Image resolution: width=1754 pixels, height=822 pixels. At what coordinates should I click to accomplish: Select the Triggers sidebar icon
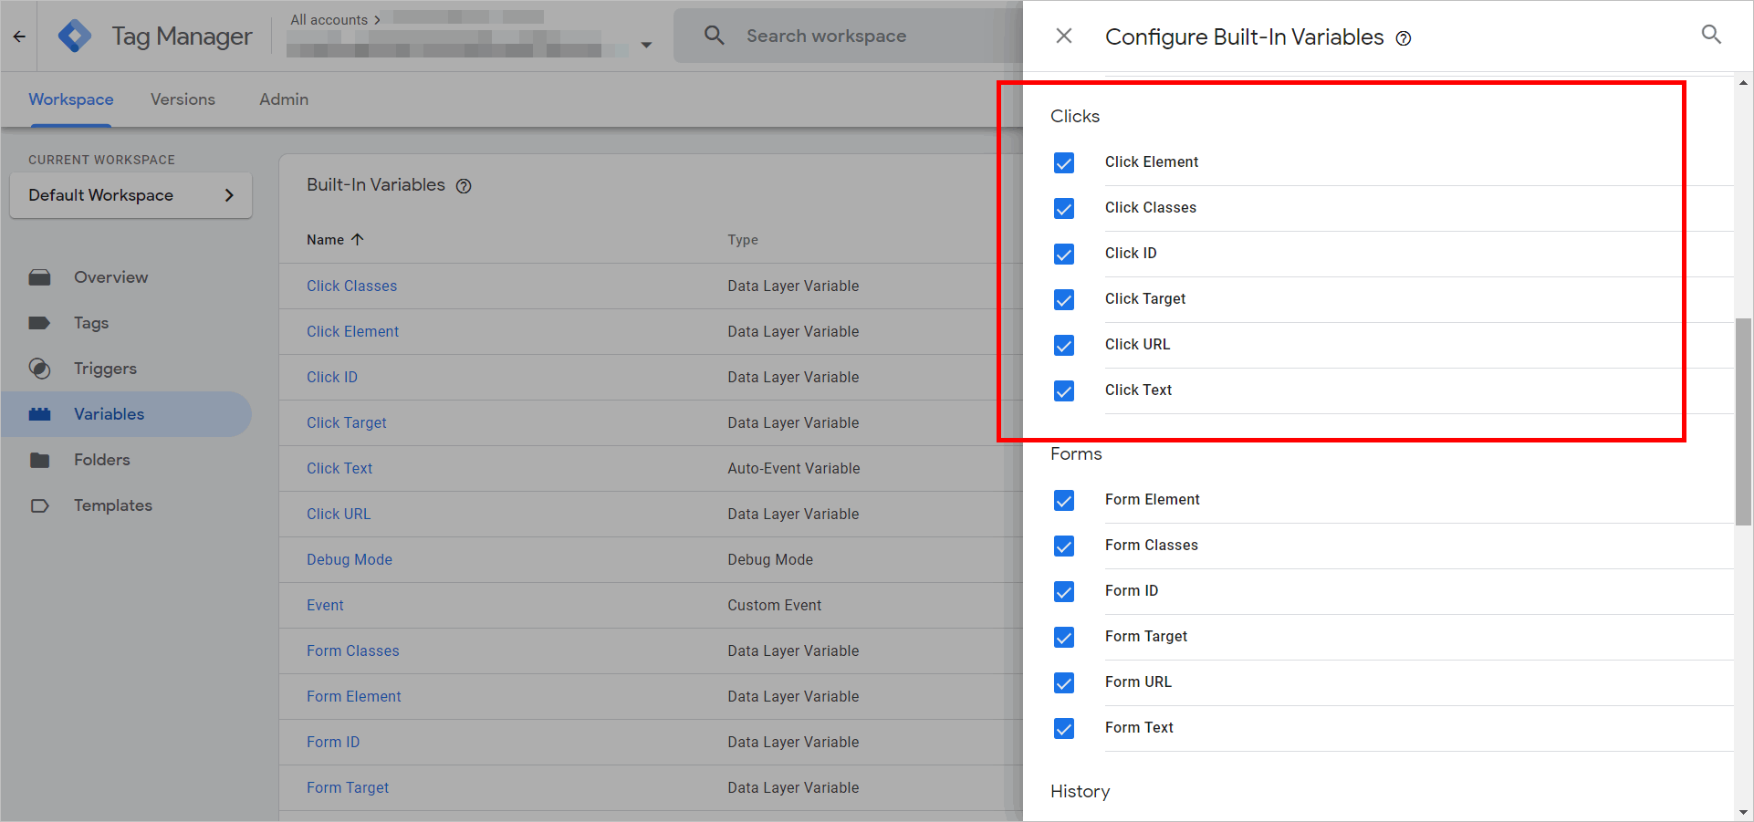coord(40,368)
